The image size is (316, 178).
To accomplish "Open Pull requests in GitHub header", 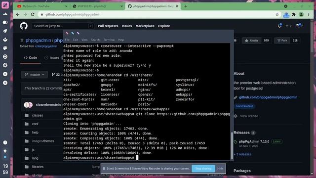I will coord(108,26).
